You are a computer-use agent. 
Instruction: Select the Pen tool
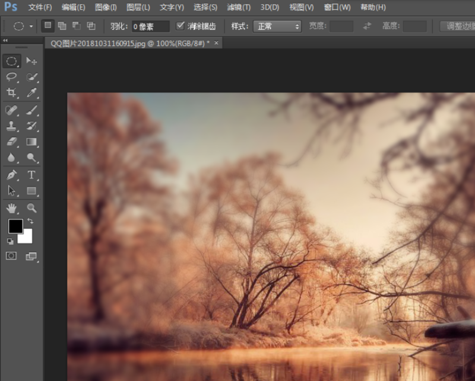pos(12,175)
